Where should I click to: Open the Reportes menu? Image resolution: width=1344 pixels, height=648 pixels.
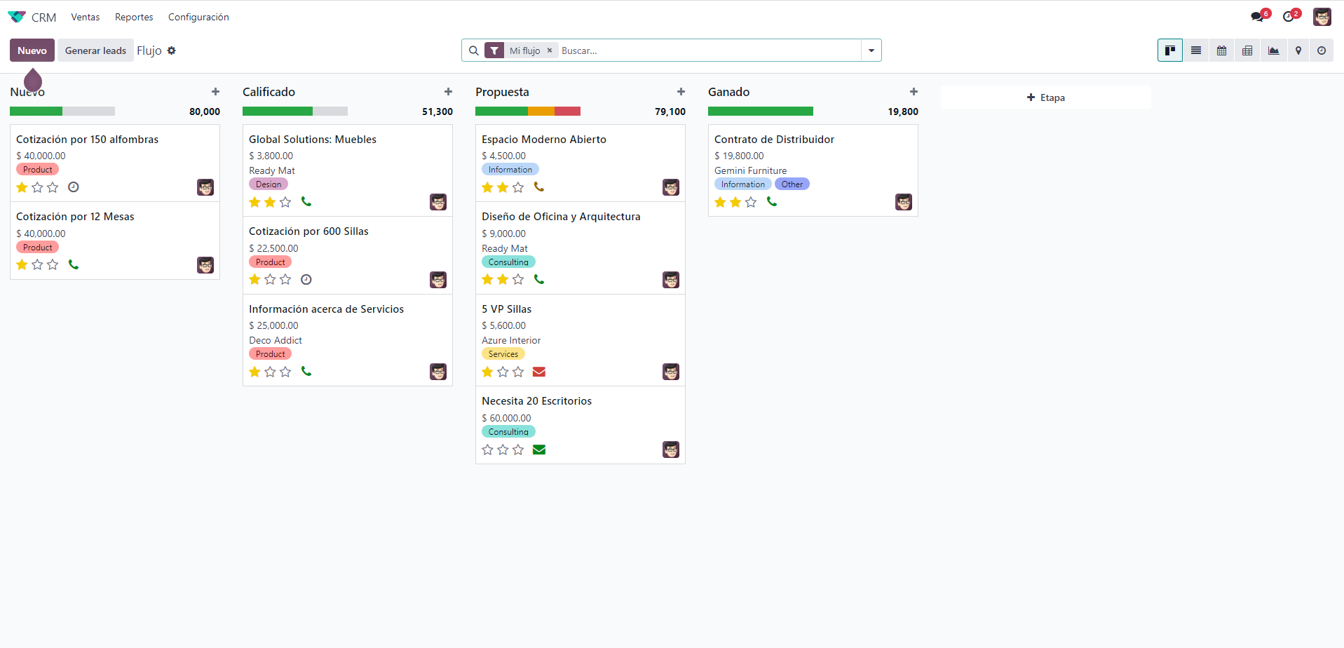coord(134,17)
